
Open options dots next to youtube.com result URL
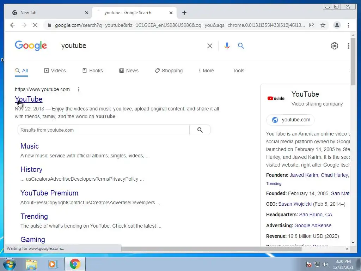pos(79,89)
